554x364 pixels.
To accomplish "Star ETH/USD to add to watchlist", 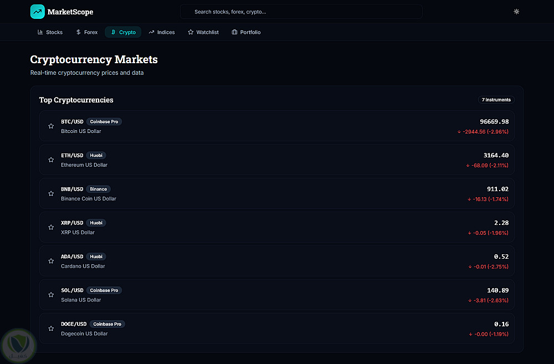I will click(51, 160).
